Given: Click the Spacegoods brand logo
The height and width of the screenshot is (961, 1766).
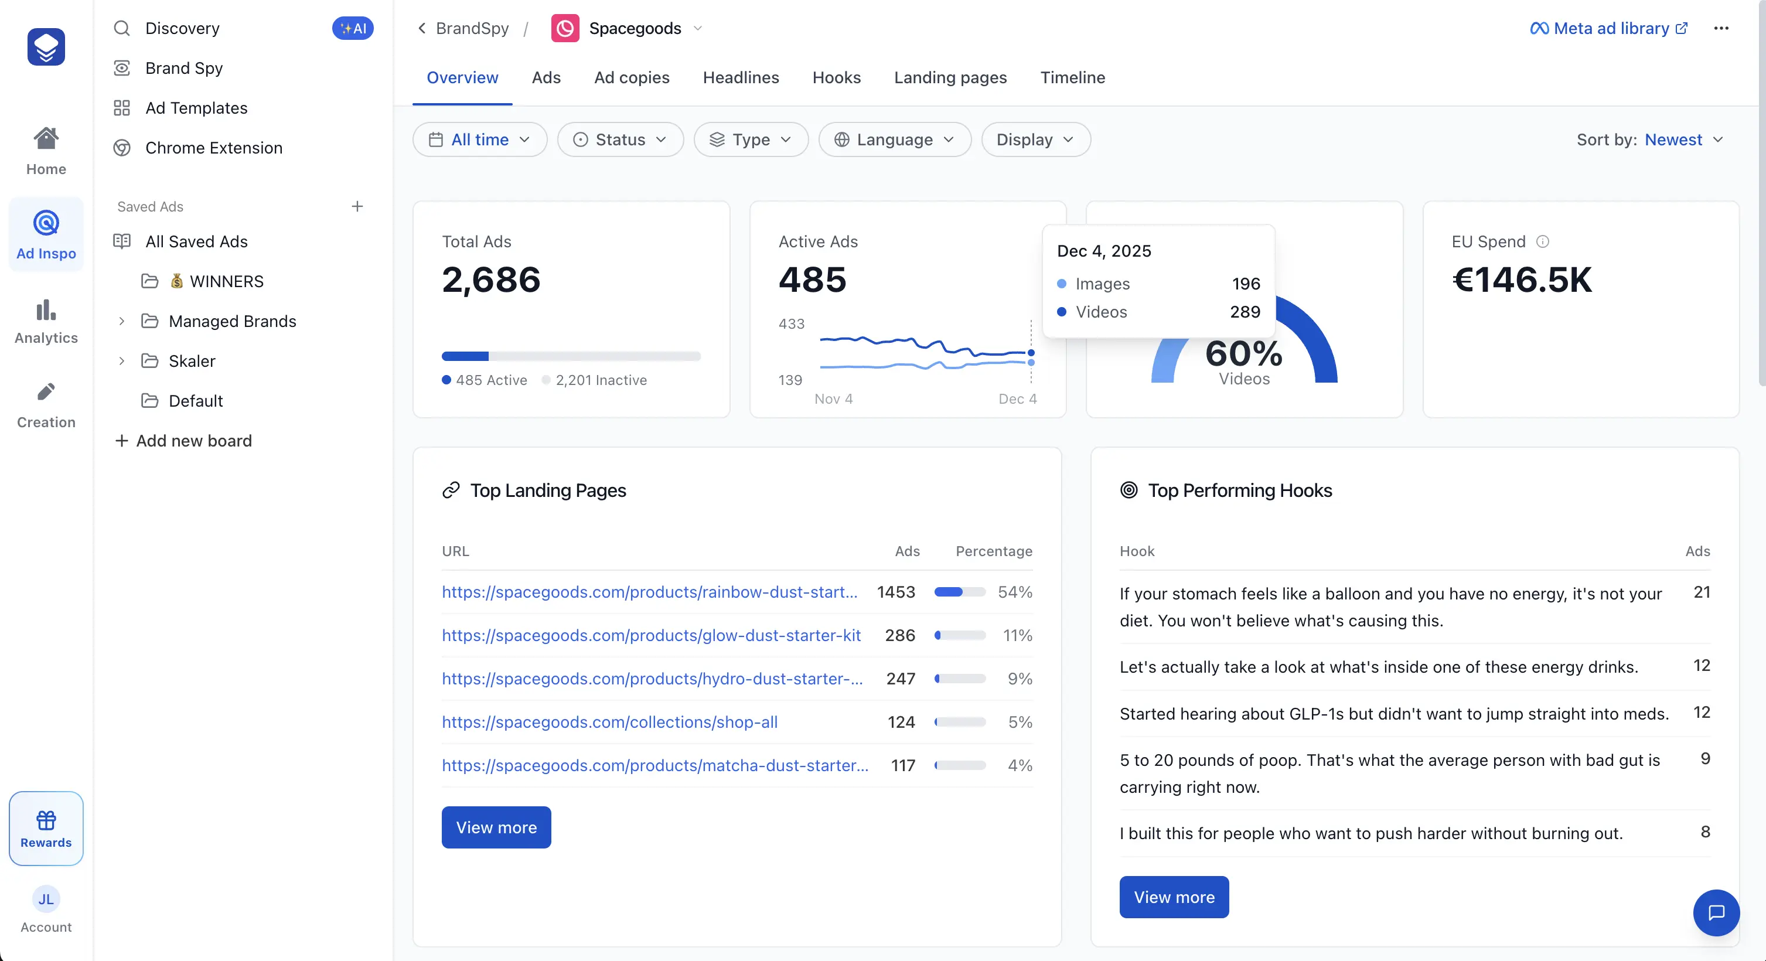Looking at the screenshot, I should [565, 28].
